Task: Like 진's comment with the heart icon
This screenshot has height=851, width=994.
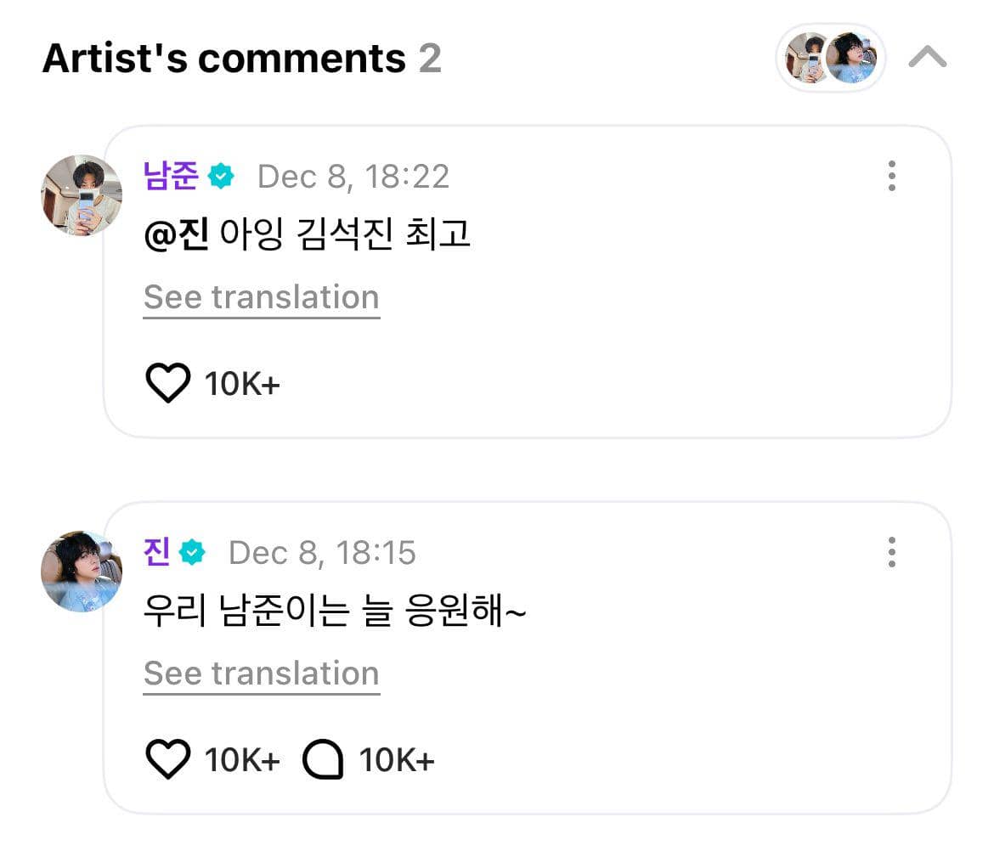Action: click(x=169, y=758)
